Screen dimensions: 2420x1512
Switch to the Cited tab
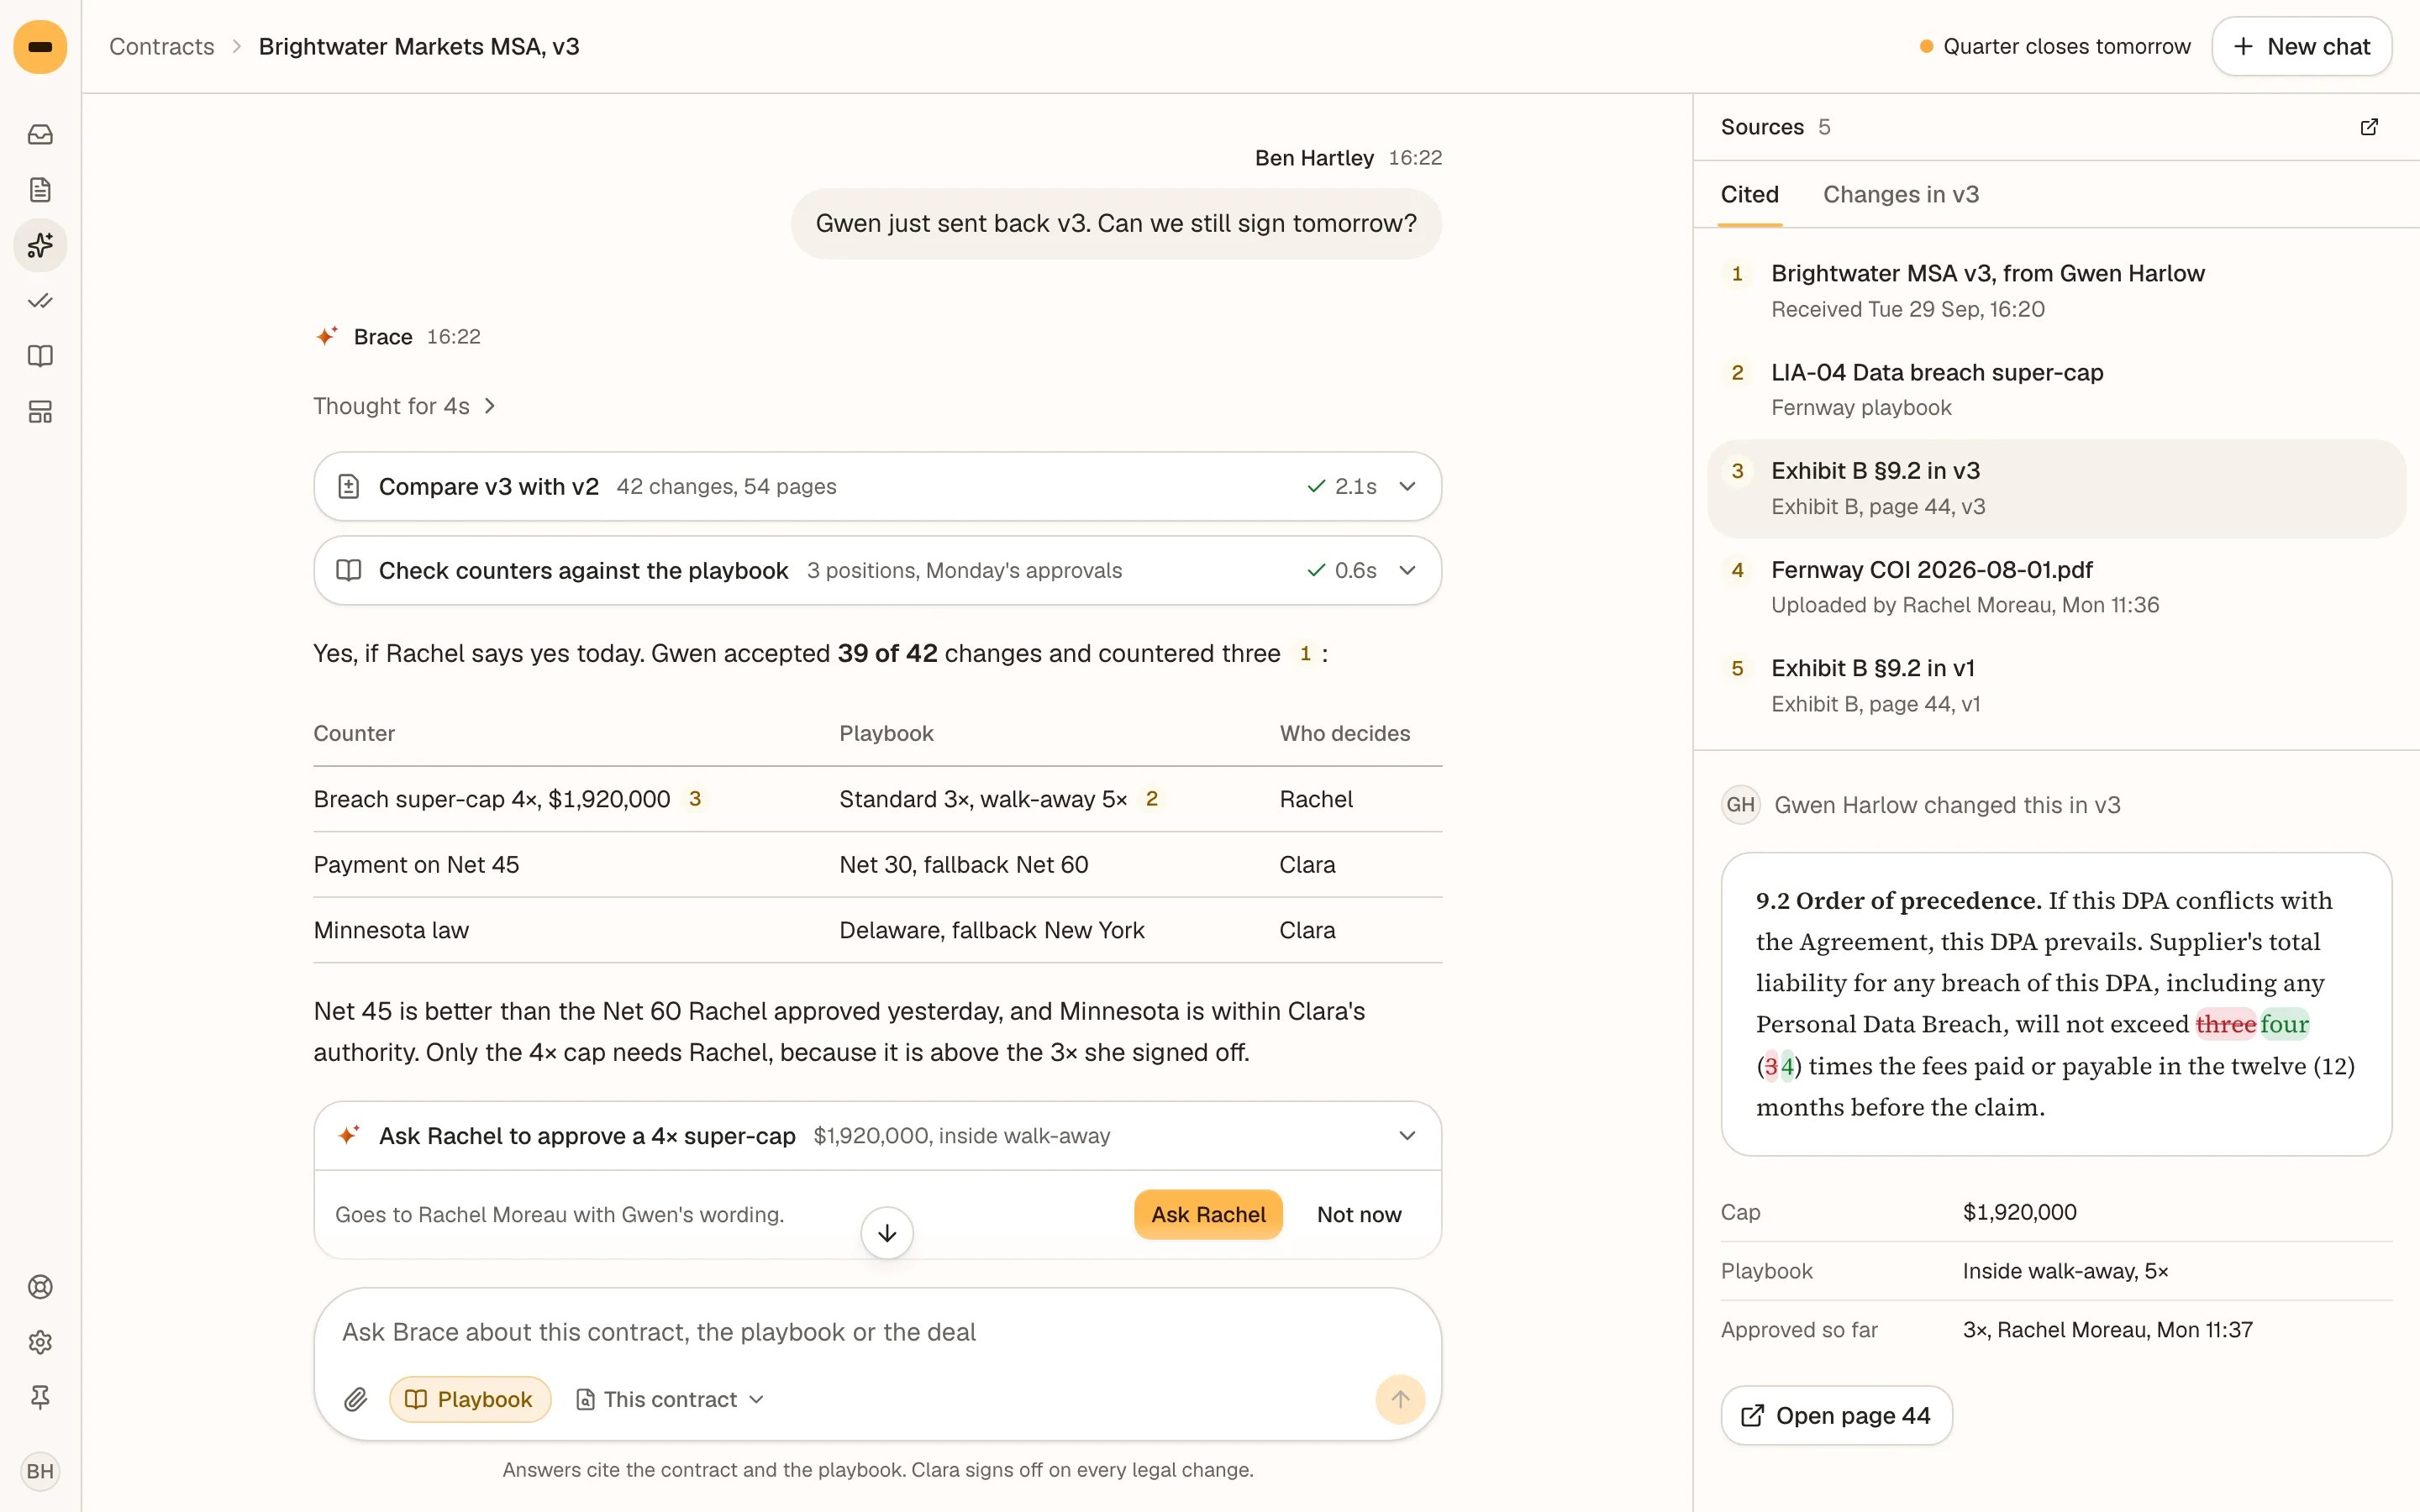pyautogui.click(x=1749, y=194)
